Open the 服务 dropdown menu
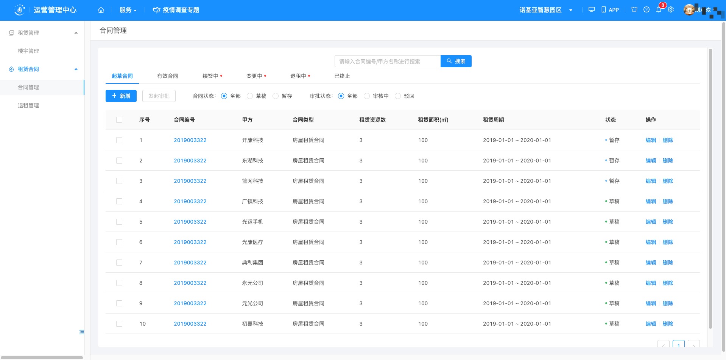 (x=128, y=10)
